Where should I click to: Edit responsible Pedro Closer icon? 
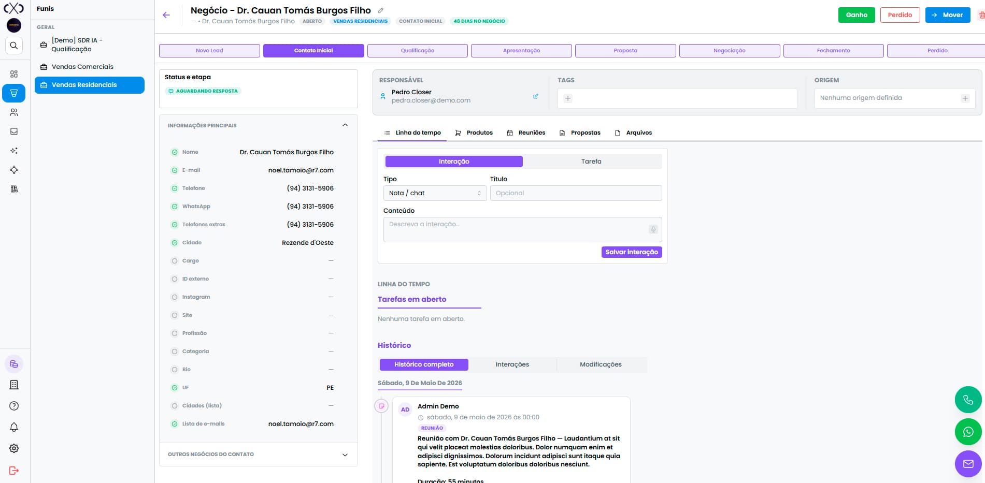click(x=536, y=96)
